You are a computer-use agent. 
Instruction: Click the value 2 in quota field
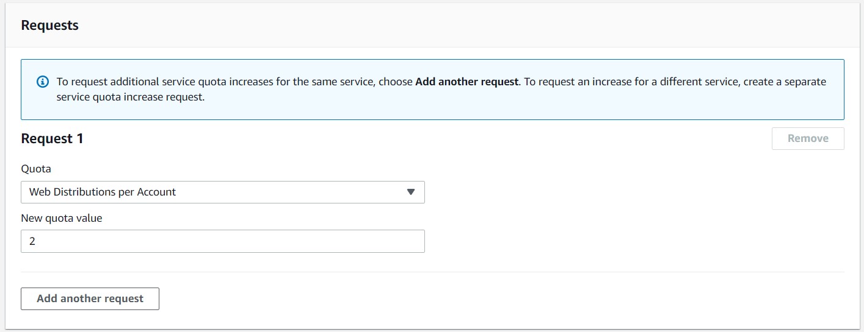click(32, 241)
